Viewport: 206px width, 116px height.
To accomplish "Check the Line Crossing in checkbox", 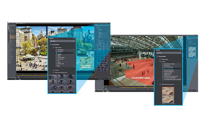I will 163,67.
